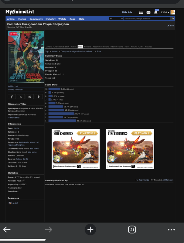The width and height of the screenshot is (184, 243).
Task: Click the Top breadcrumb link
Action: click(x=47, y=51)
